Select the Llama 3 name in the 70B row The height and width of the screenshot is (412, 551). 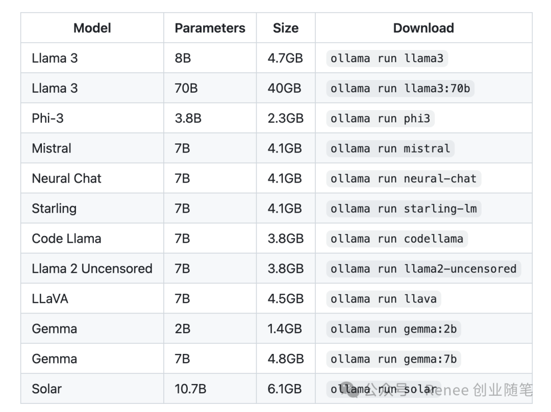click(x=55, y=88)
